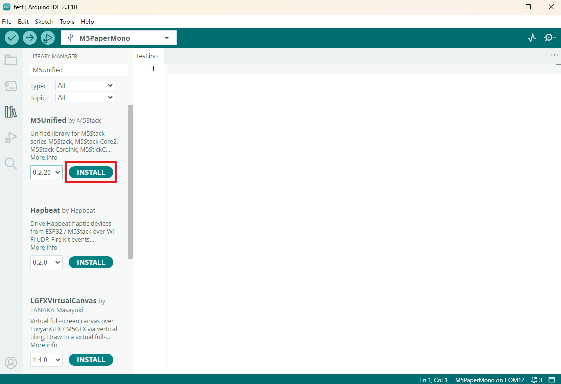Click the Arduino logo in title bar

[x=7, y=7]
